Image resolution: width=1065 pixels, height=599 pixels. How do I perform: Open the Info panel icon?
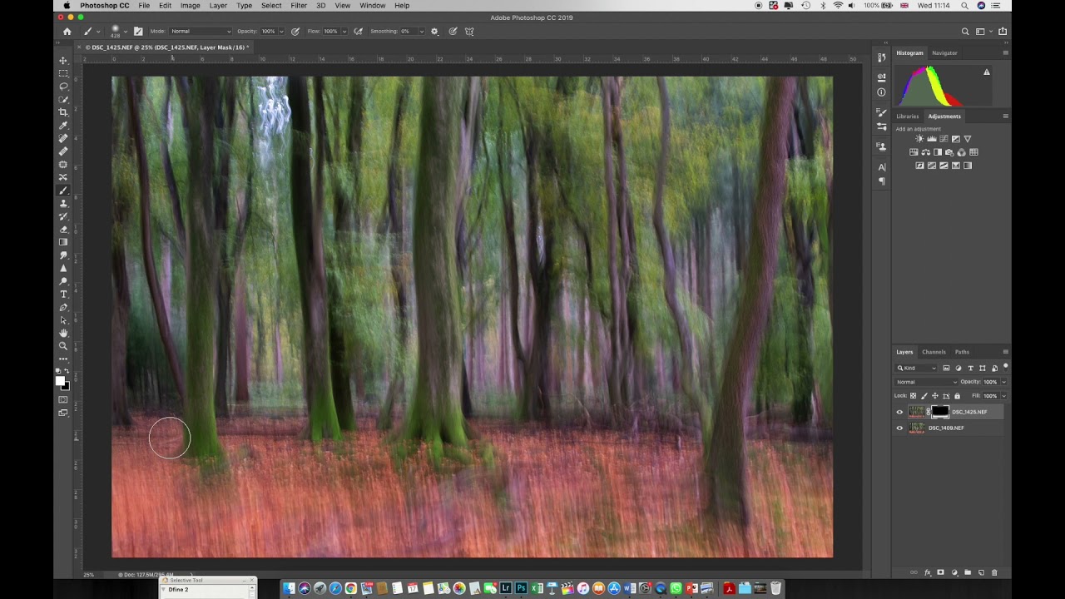(x=881, y=92)
